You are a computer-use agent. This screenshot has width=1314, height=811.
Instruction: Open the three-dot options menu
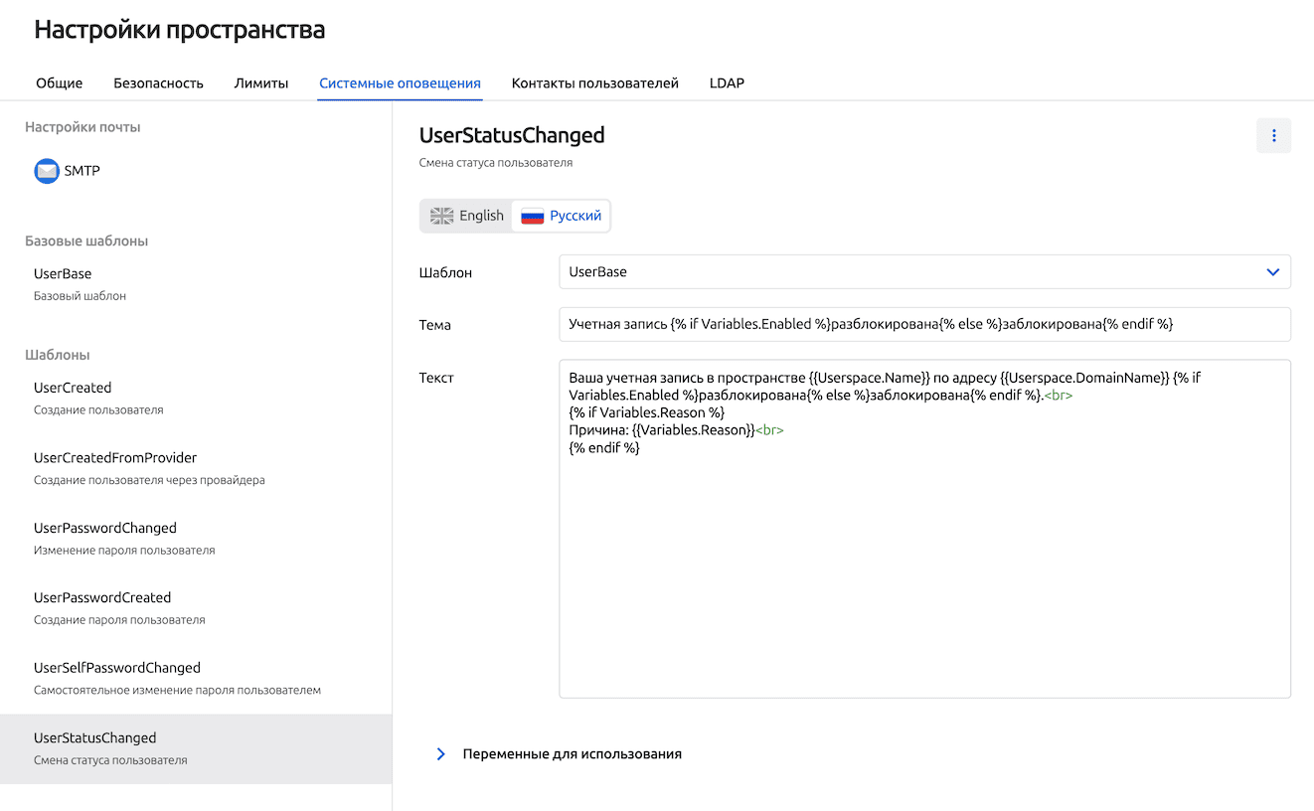[x=1273, y=136]
